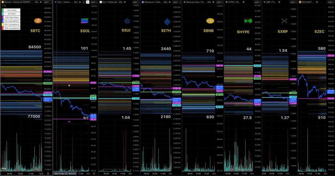Screen dimensions: 335x176
Task: Click the green market status dot on the HYPE chart
Action: [x=243, y=2]
